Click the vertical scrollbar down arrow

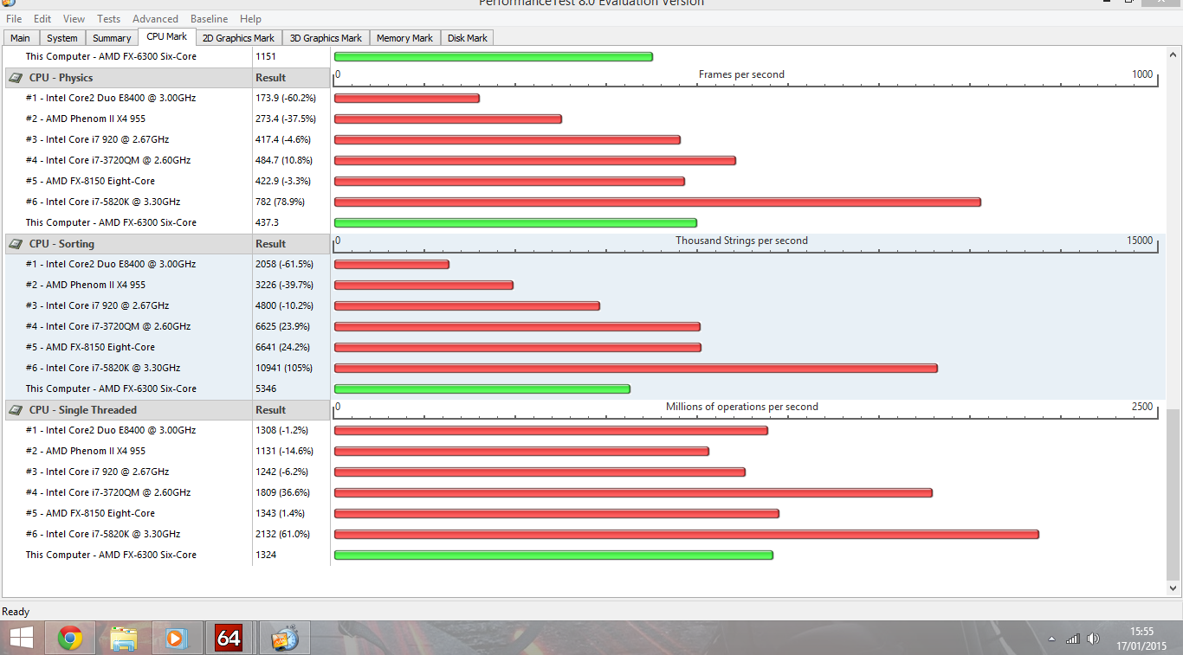click(x=1173, y=588)
